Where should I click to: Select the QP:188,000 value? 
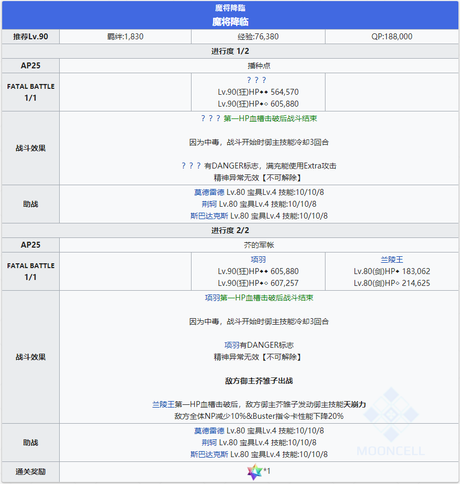[392, 37]
